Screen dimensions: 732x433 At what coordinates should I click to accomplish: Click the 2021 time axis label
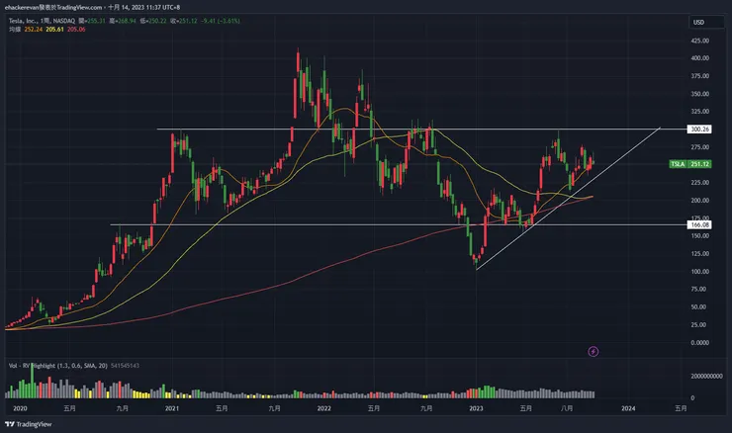tap(172, 408)
